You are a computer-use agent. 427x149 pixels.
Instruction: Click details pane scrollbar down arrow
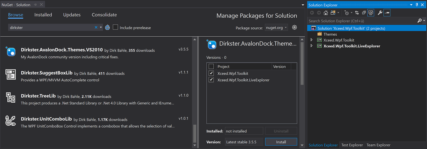302,145
